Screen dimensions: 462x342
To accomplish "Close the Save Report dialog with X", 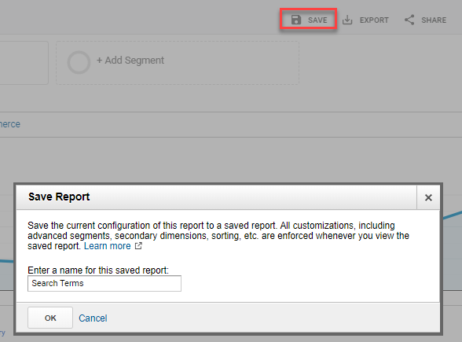I will tap(428, 197).
